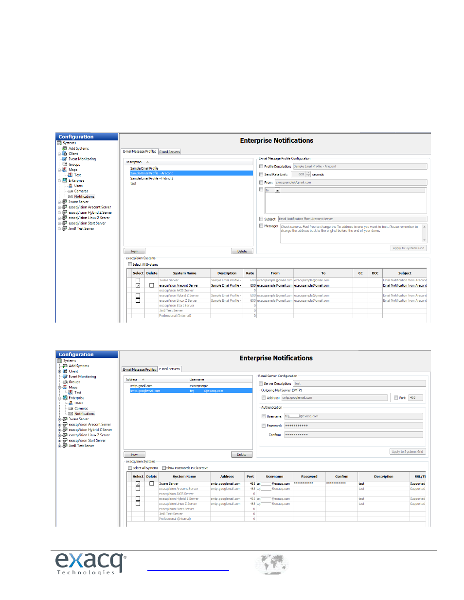The width and height of the screenshot is (464, 600).
Task: Click Systems icon in E-mail Servers screenshot tree
Action: [x=59, y=360]
